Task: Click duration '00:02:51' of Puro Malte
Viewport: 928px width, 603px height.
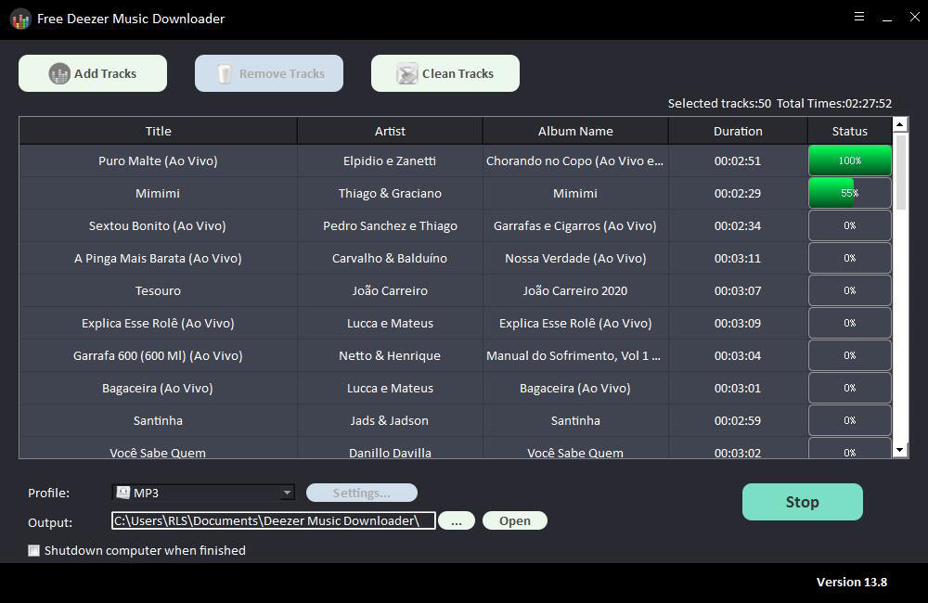Action: coord(738,161)
